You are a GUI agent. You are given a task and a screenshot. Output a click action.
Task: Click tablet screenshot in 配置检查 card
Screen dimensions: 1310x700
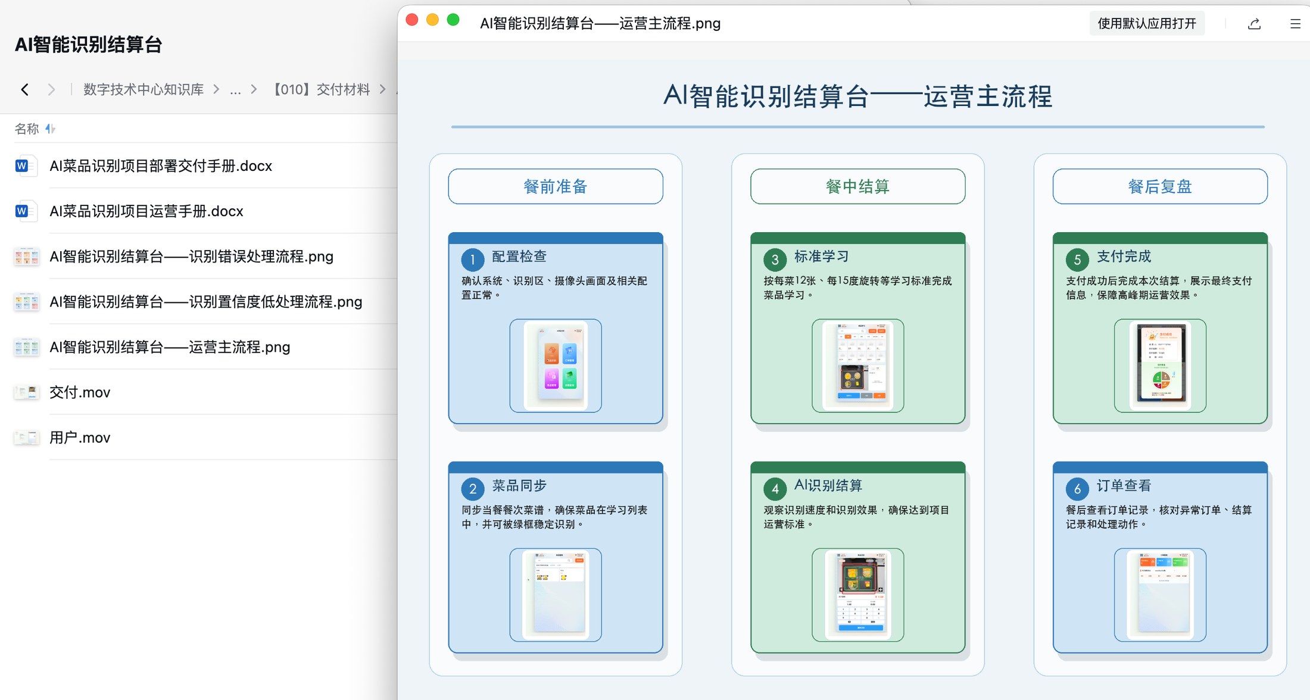[x=556, y=365]
